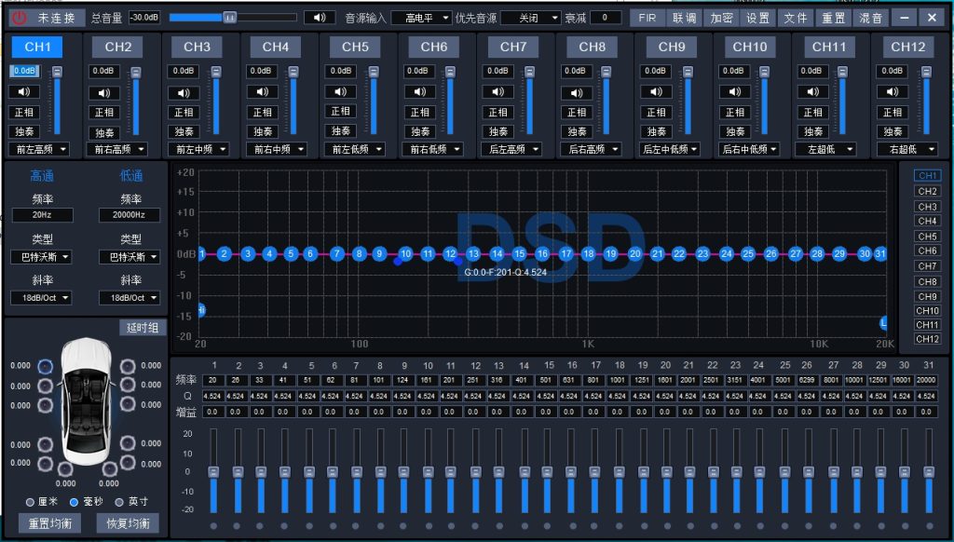Mute CH4 using its speaker icon
954x542 pixels.
[x=262, y=92]
